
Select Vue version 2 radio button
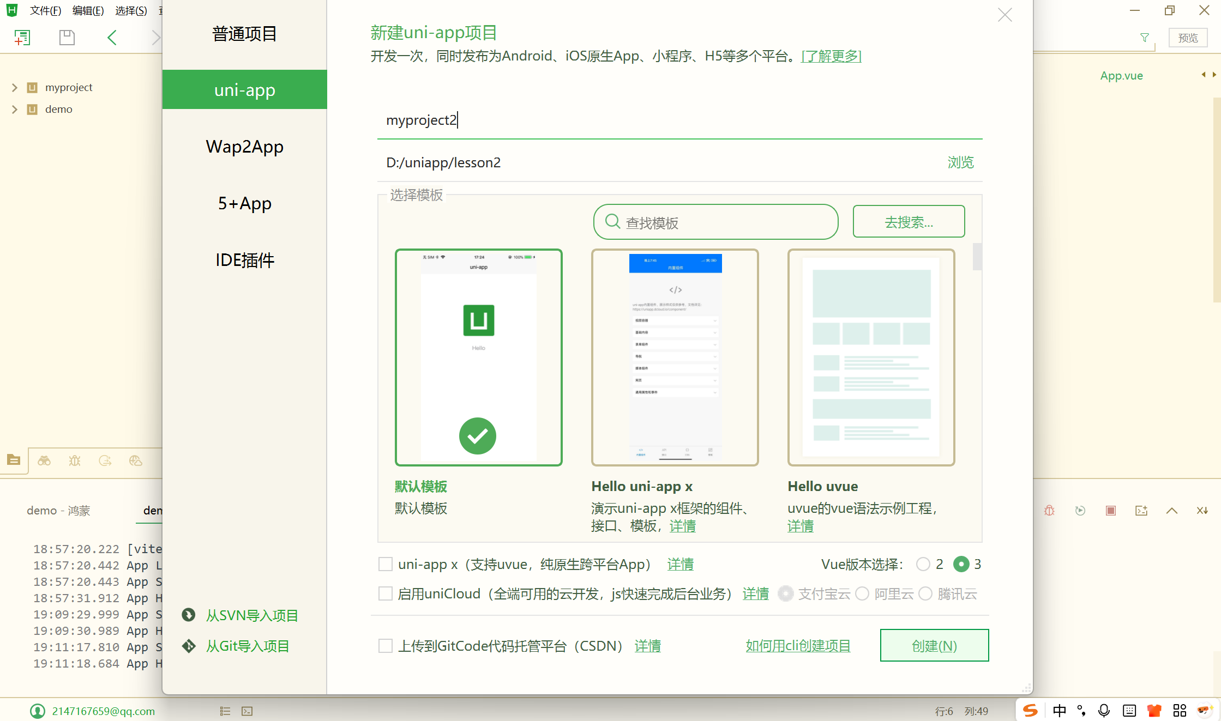pos(923,564)
